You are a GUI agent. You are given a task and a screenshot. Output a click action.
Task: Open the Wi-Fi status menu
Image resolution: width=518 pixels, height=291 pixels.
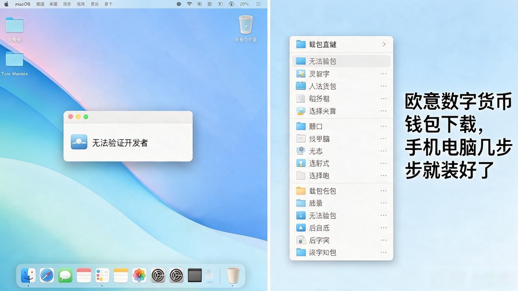coord(189,4)
